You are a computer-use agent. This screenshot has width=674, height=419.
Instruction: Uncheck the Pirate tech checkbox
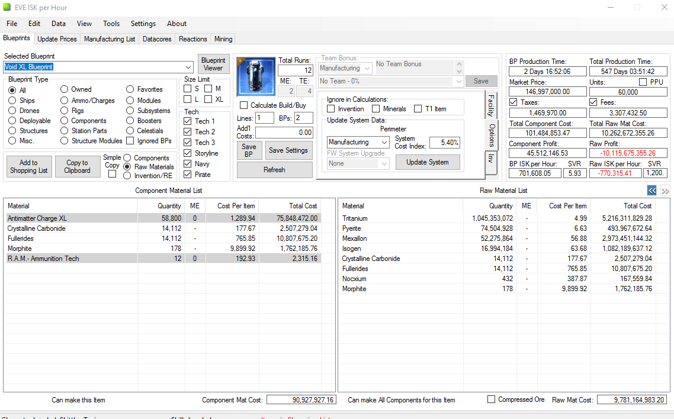187,175
